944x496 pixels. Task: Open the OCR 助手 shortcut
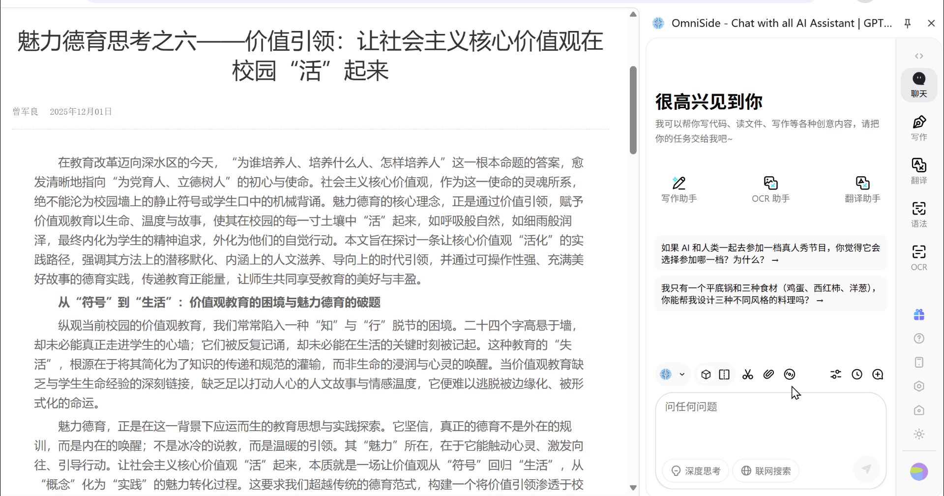coord(770,189)
